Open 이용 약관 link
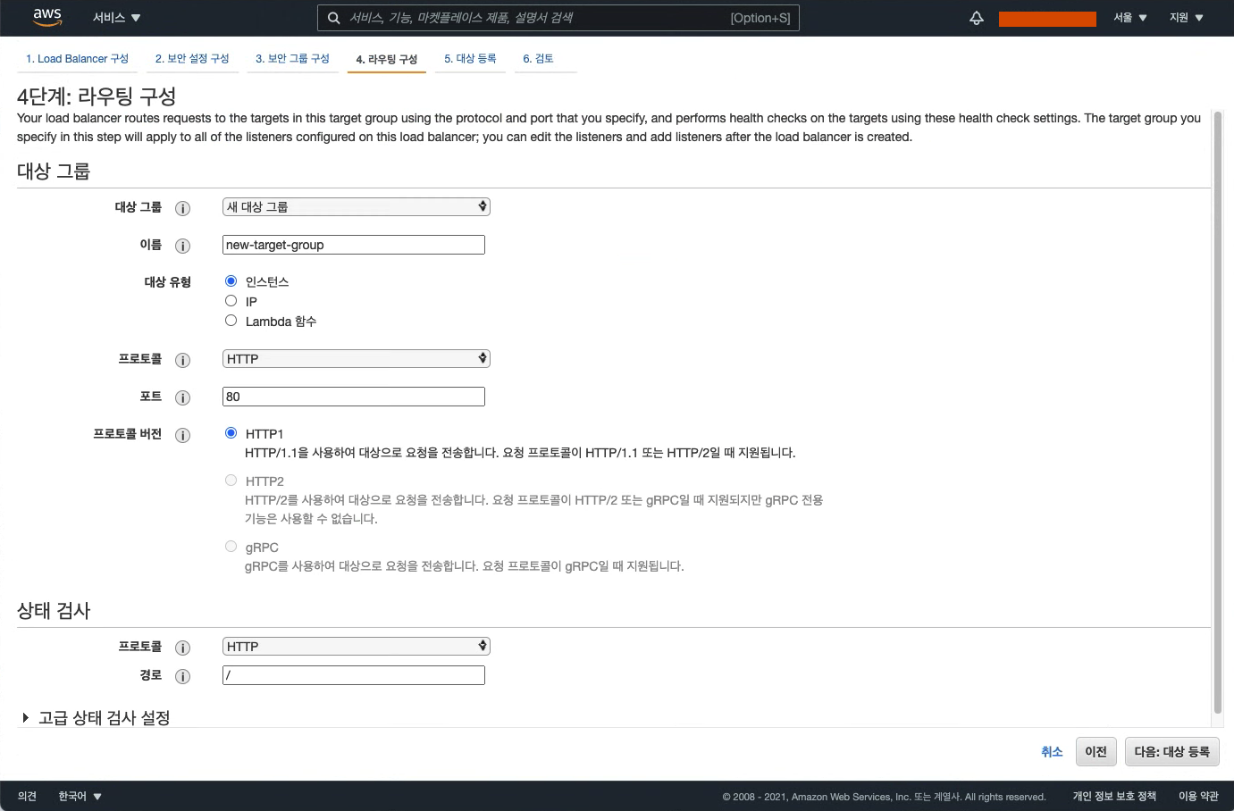 click(x=1198, y=796)
